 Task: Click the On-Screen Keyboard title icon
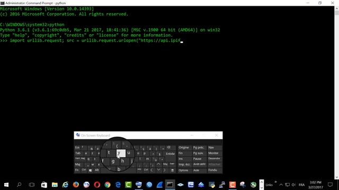pyautogui.click(x=78, y=135)
